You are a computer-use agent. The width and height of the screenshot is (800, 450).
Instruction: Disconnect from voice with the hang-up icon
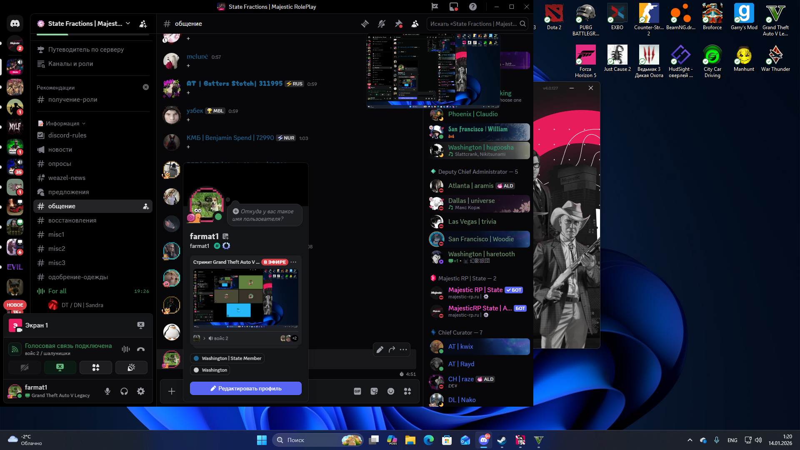click(x=141, y=349)
